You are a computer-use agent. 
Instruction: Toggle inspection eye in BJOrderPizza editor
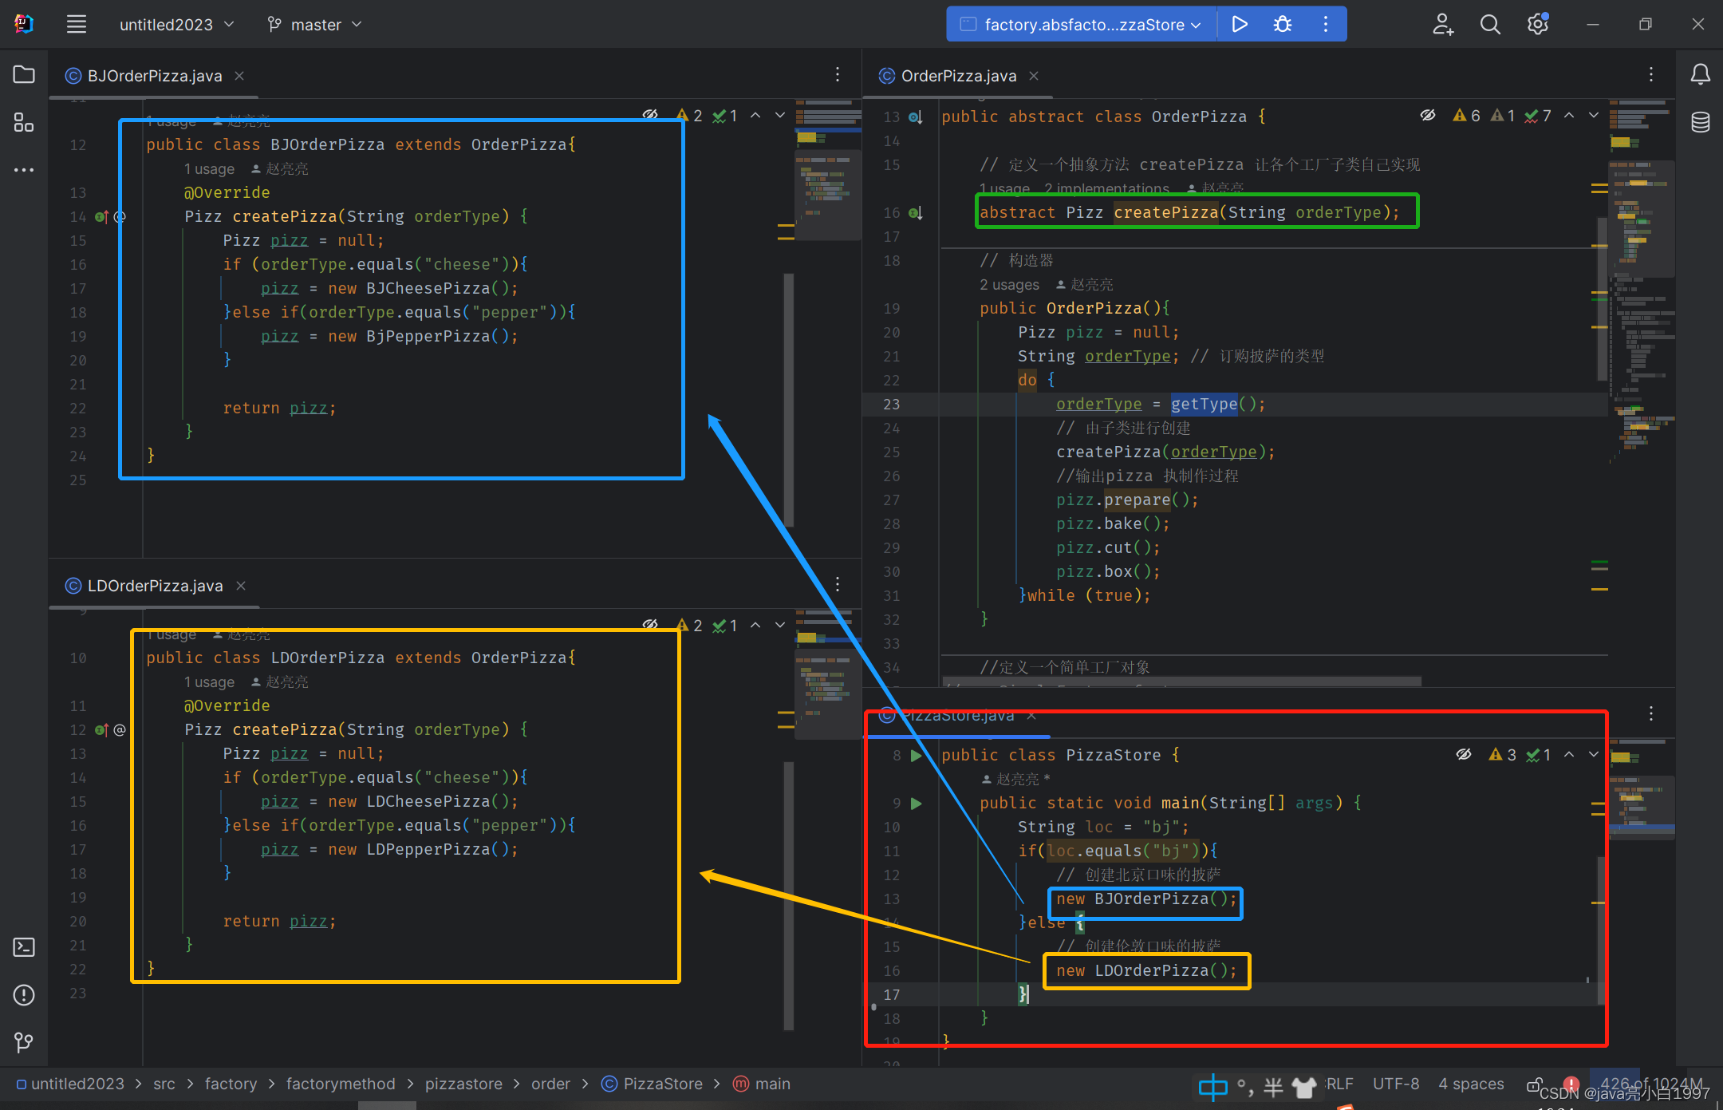click(651, 116)
